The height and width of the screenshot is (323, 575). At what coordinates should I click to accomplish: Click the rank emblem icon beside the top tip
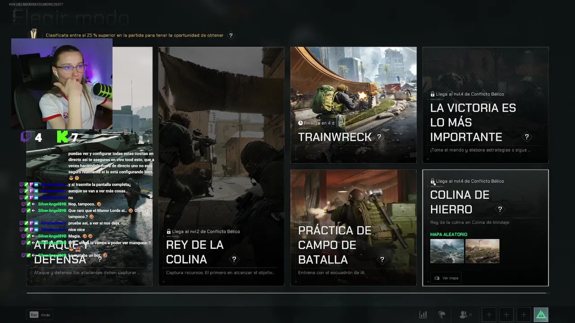34,34
